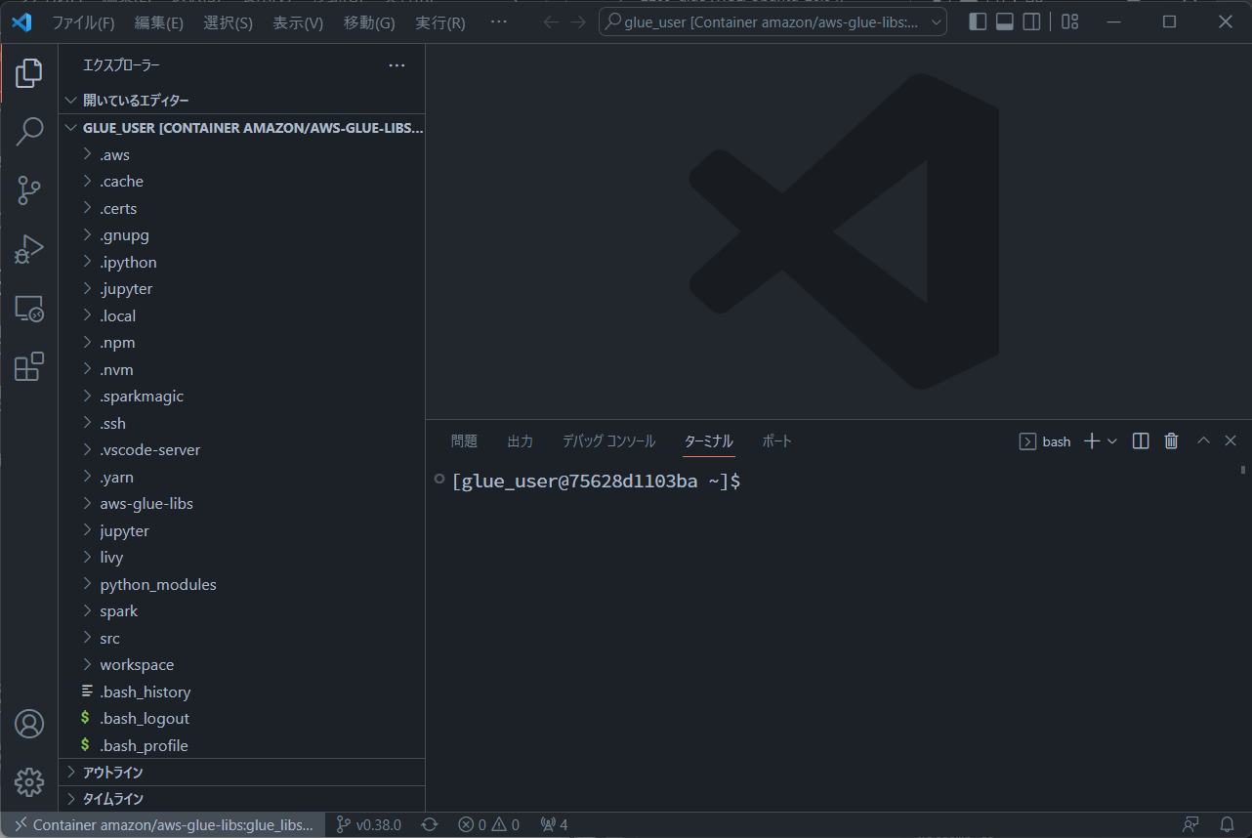This screenshot has width=1252, height=838.
Task: Kill terminal with the trash icon
Action: 1171,441
